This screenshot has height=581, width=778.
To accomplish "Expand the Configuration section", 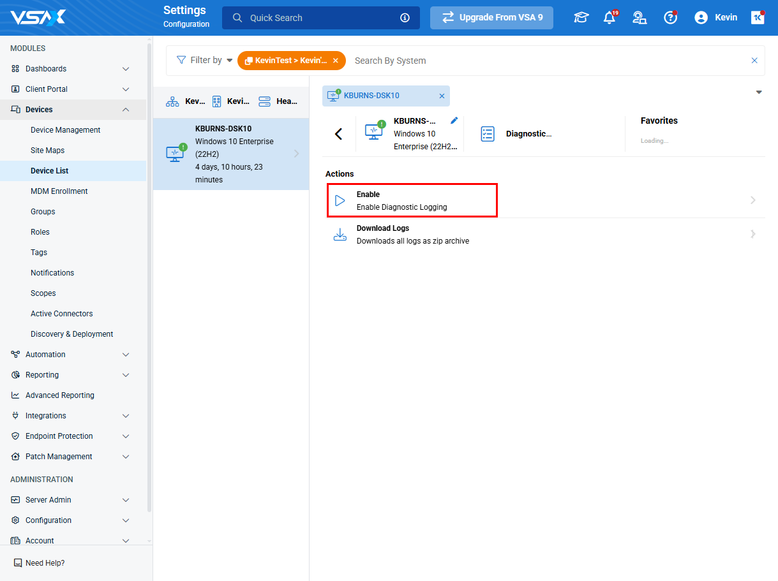I will 126,520.
